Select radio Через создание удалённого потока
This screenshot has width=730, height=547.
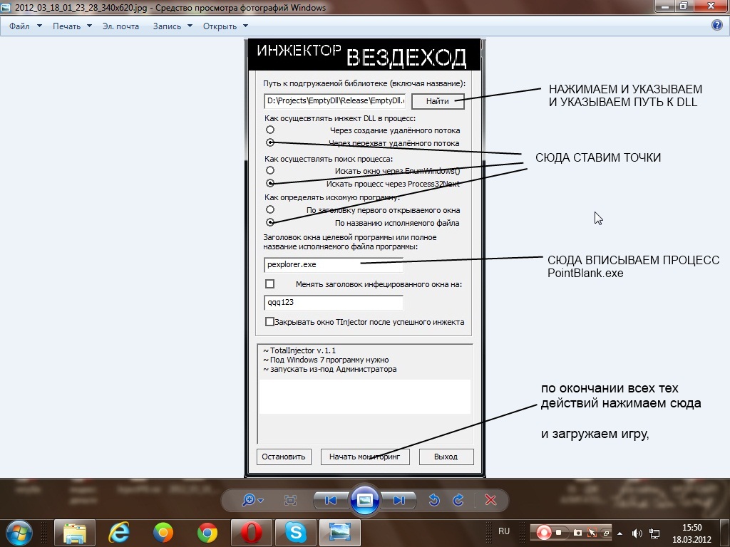270,130
